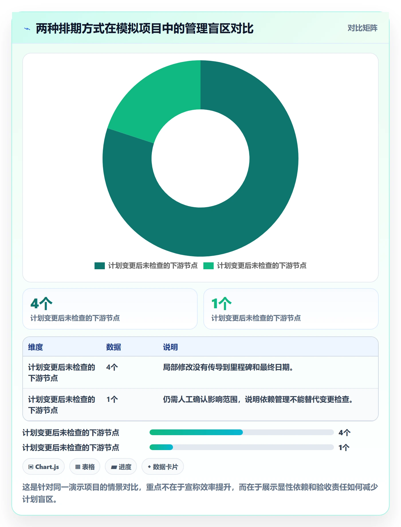
Task: Click the legend label beside the bright green swatch
Action: tap(262, 266)
